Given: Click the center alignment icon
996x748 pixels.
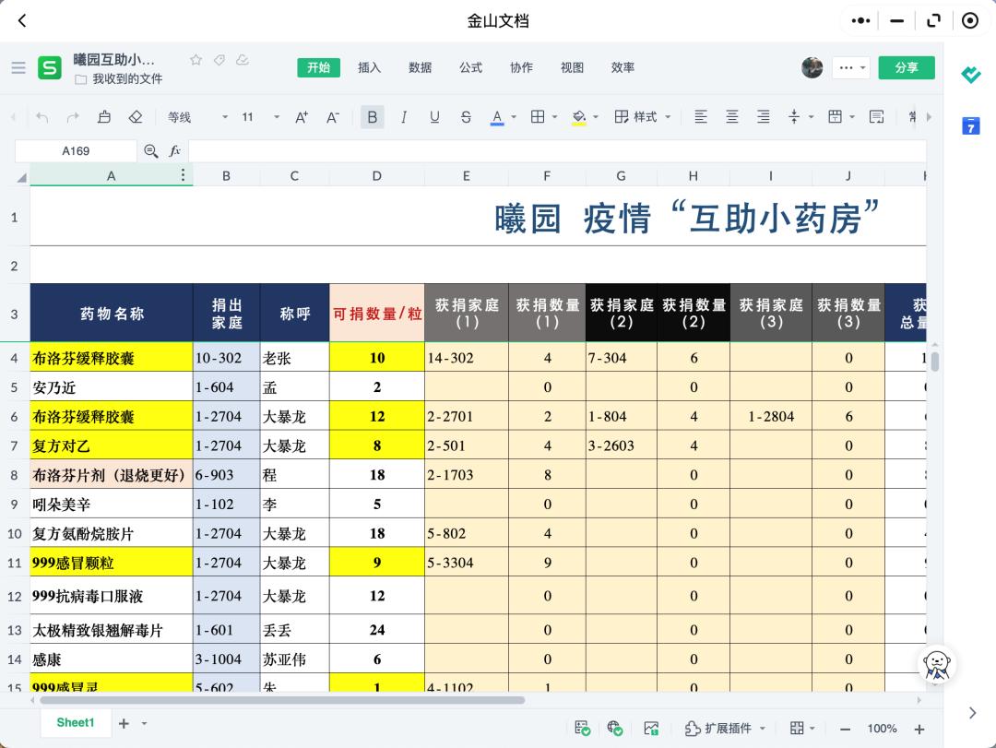Looking at the screenshot, I should tap(731, 117).
